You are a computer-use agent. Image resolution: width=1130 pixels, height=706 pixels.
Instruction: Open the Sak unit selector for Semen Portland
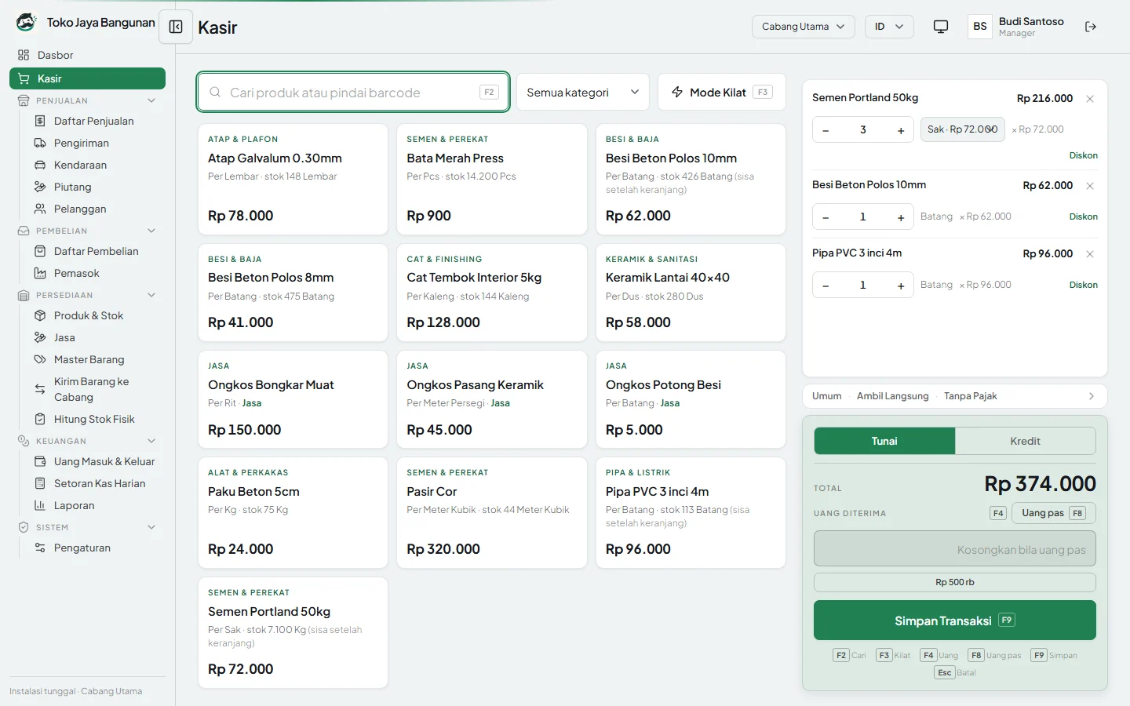pos(963,129)
